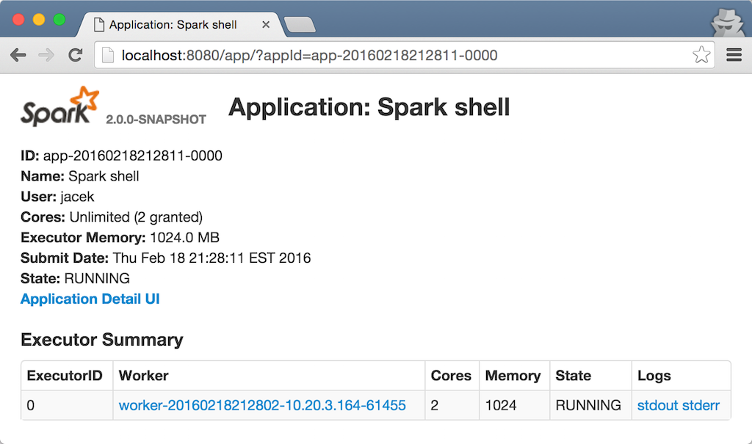Open the Chrome menu
Image resolution: width=752 pixels, height=444 pixels.
(x=734, y=54)
